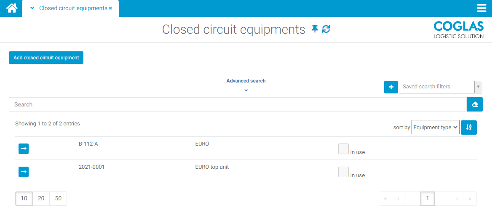Refresh the Closed circuit equipments list
This screenshot has width=492, height=210.
pos(326,29)
